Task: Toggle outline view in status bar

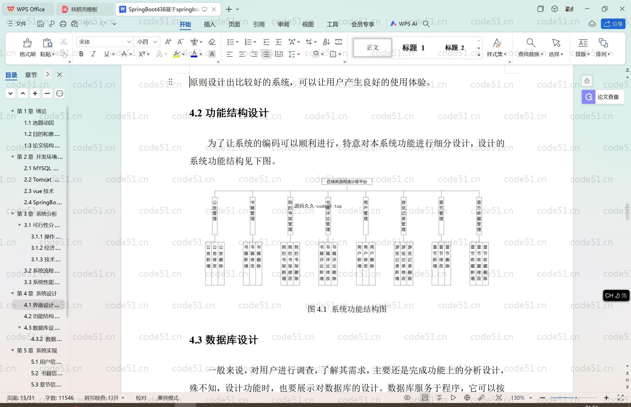Action: pos(439,397)
